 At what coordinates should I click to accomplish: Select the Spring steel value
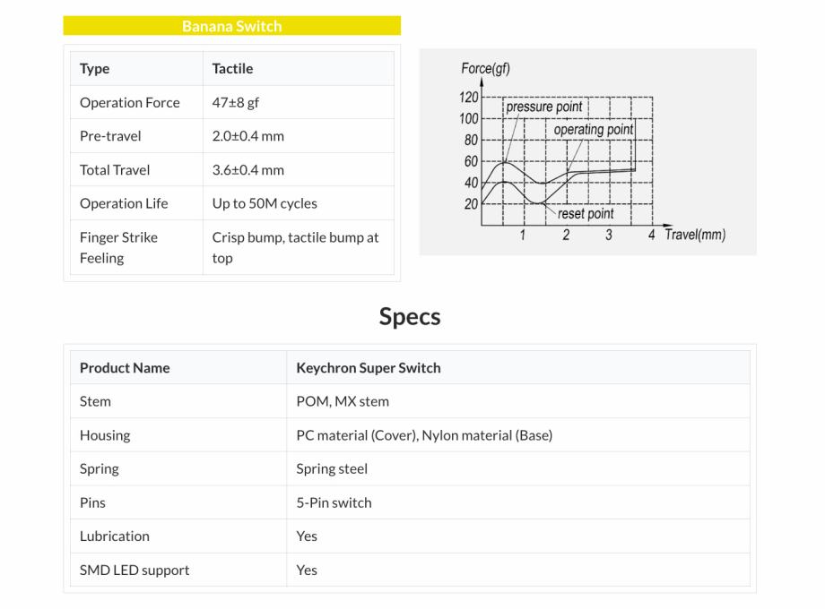pos(332,468)
